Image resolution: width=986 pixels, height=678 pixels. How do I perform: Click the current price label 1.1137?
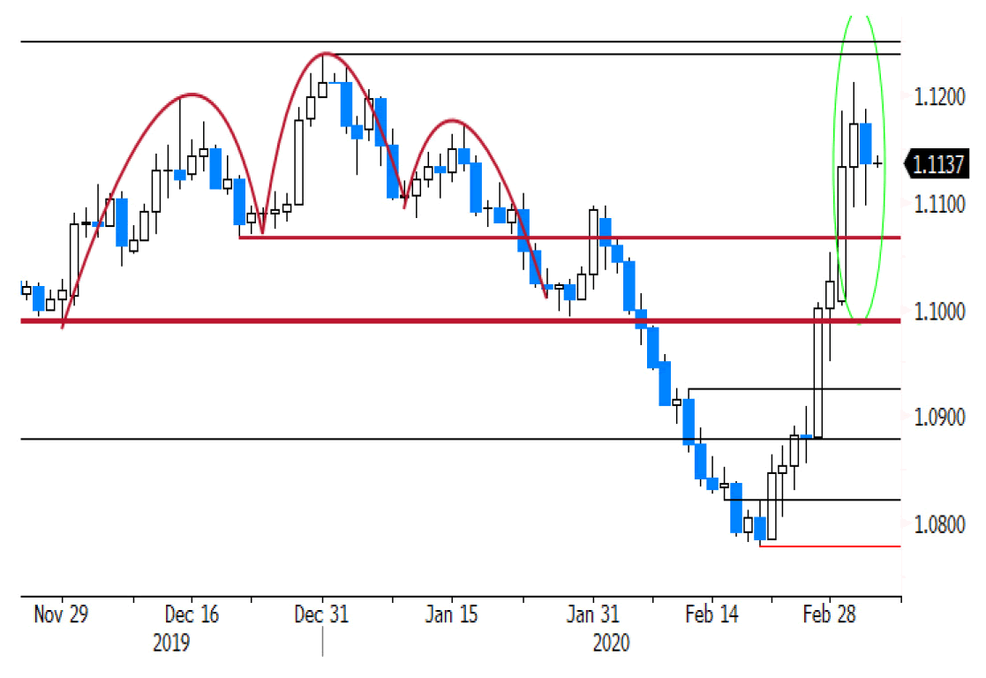pos(937,164)
